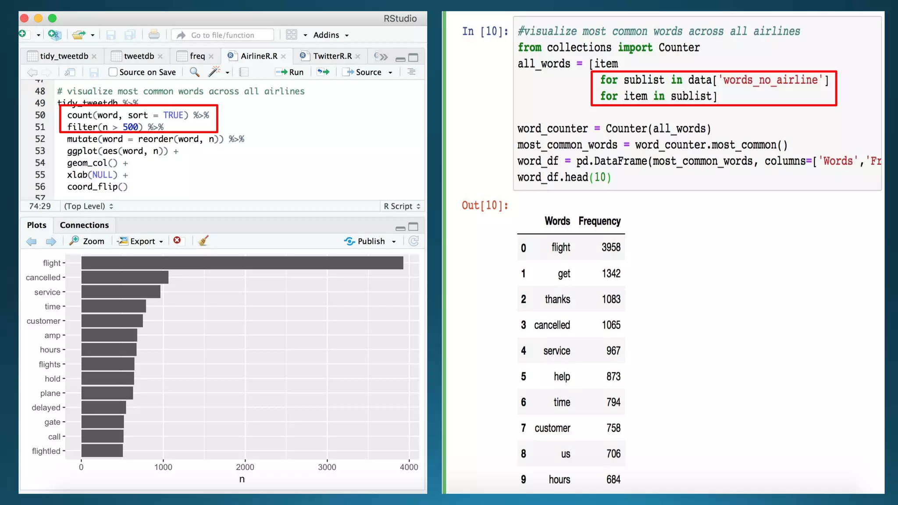Open the find and replace magnifier
The height and width of the screenshot is (505, 898).
coord(195,72)
